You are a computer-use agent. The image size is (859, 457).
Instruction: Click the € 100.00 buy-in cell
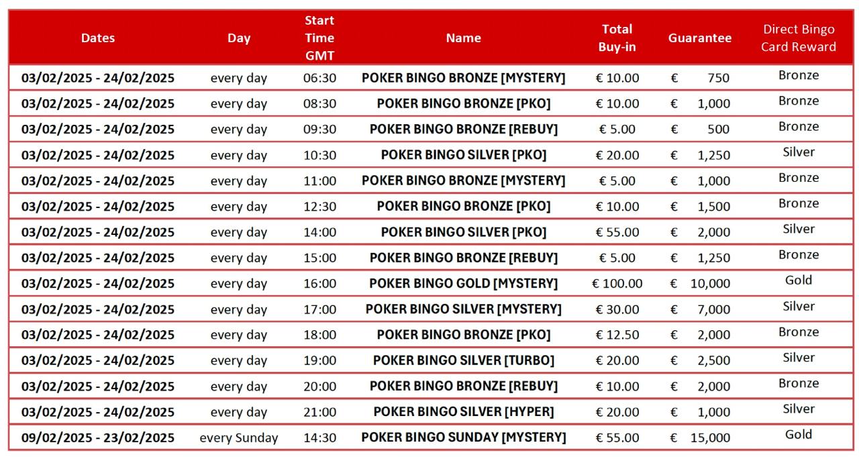[x=617, y=283]
